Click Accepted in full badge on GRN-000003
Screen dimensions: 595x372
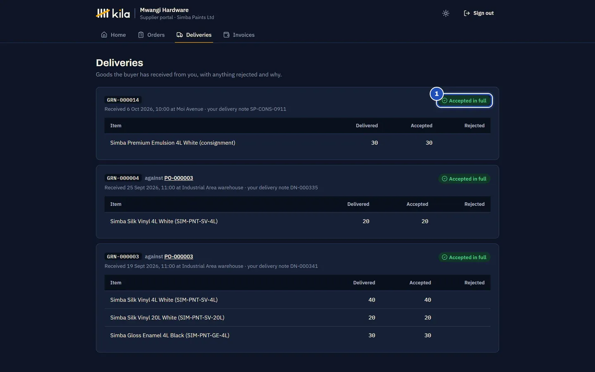464,257
